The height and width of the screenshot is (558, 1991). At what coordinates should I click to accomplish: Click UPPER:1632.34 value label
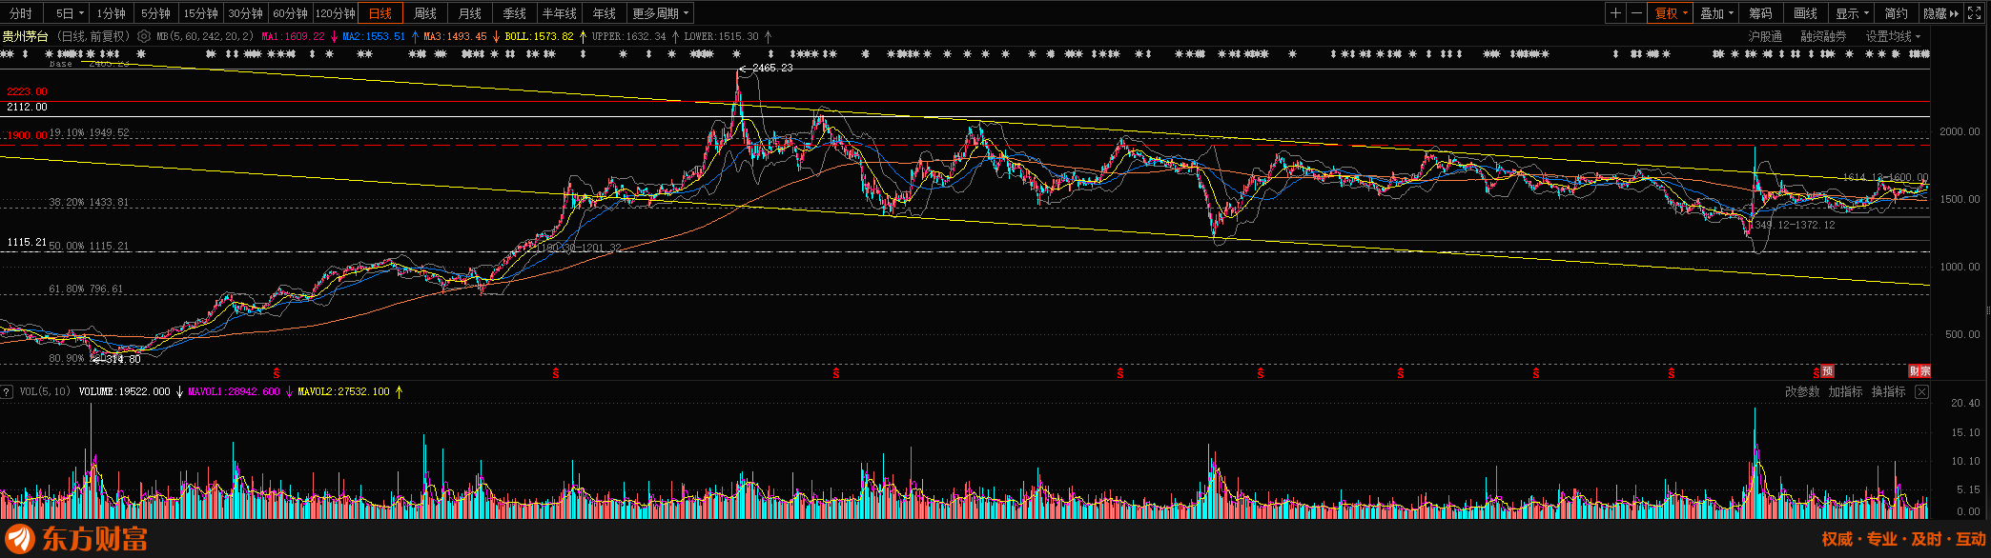point(629,36)
